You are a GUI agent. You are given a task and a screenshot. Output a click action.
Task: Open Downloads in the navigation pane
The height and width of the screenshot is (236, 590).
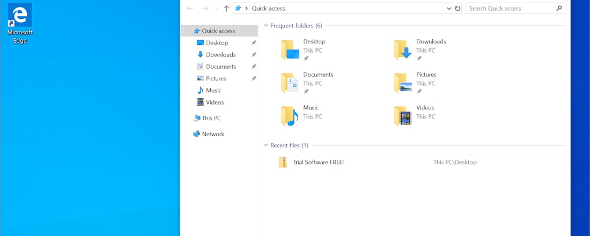(x=220, y=55)
